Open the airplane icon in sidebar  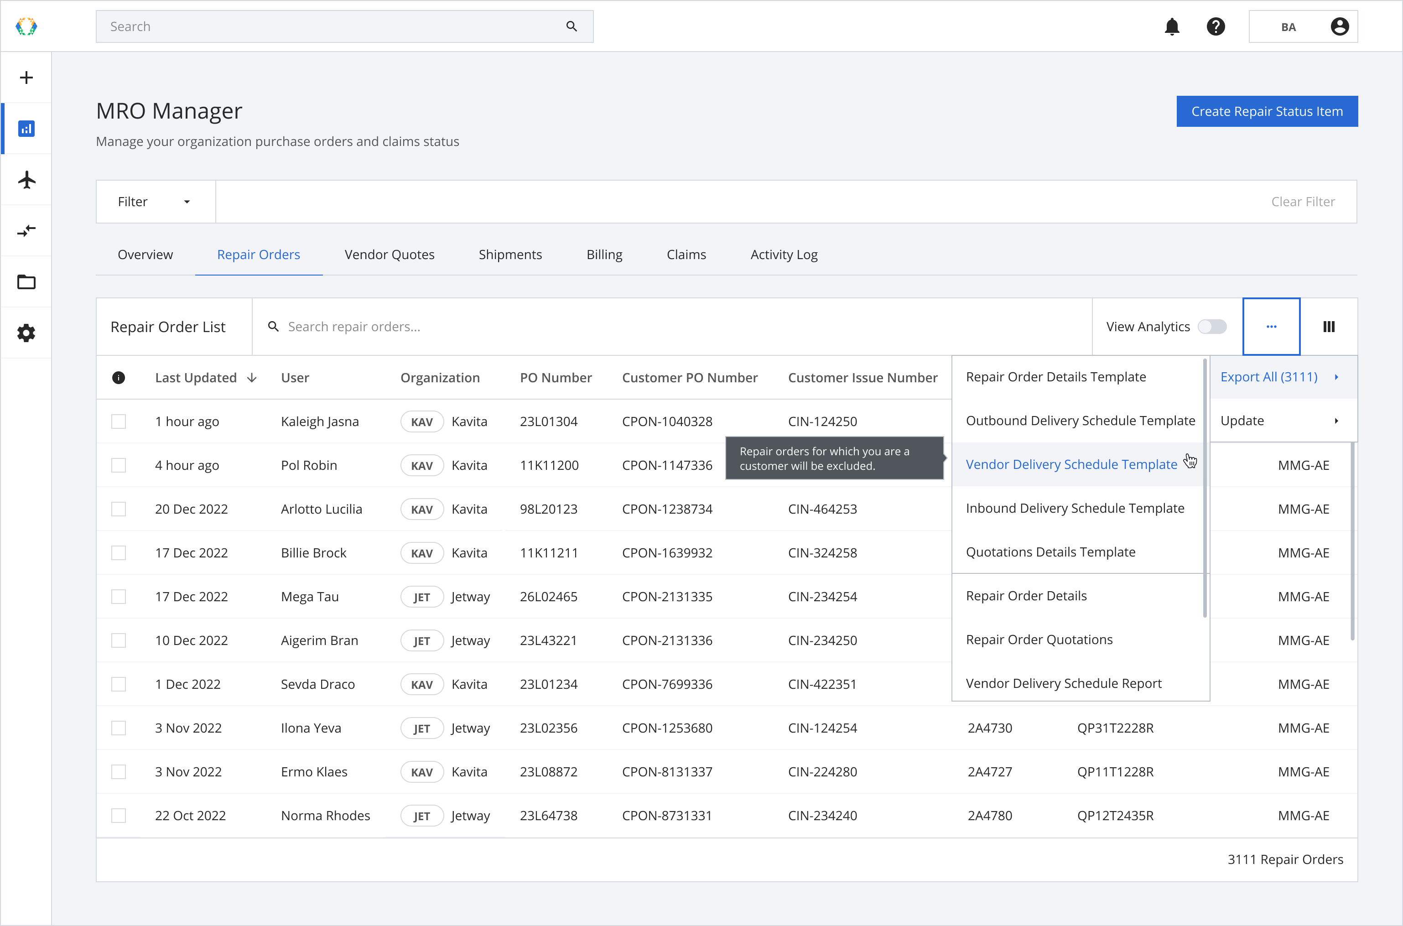26,180
